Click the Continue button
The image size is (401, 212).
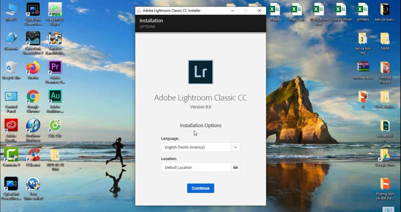pyautogui.click(x=200, y=188)
